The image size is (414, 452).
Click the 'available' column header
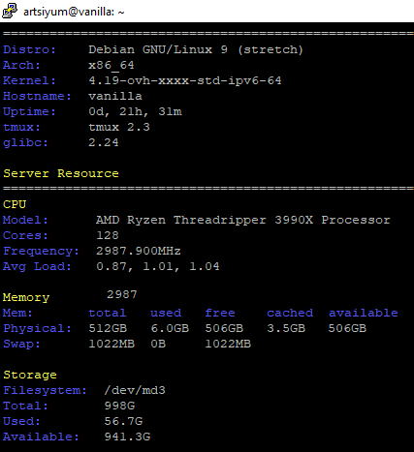coord(364,313)
